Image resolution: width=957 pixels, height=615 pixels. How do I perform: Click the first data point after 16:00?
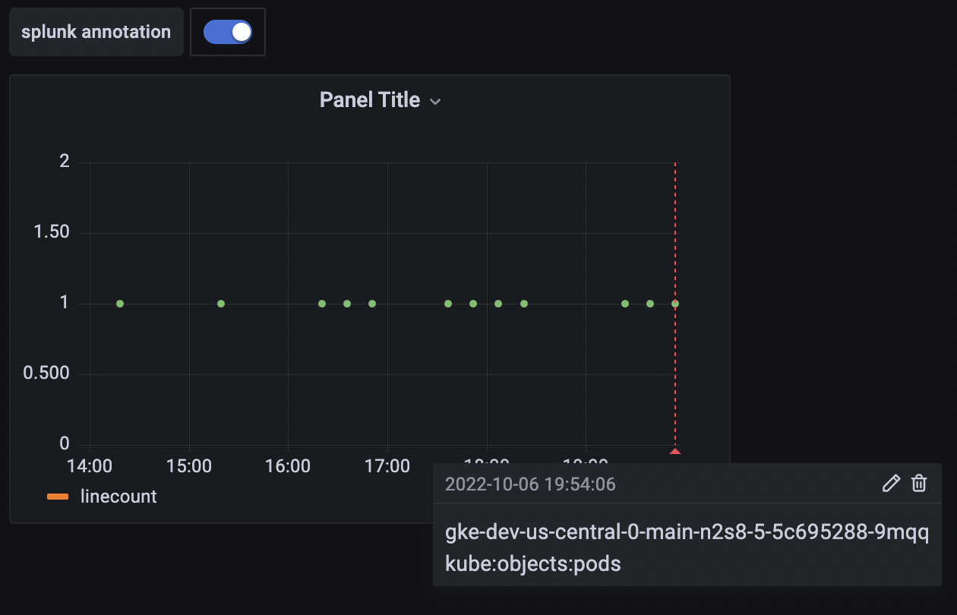point(322,304)
